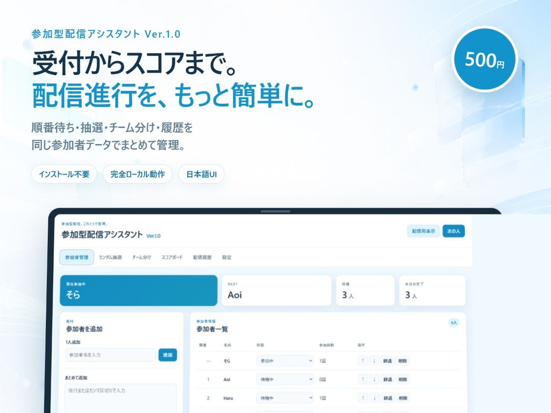The width and height of the screenshot is (551, 413).
Task: Click the 0回 count for Aoi
Action: click(322, 379)
